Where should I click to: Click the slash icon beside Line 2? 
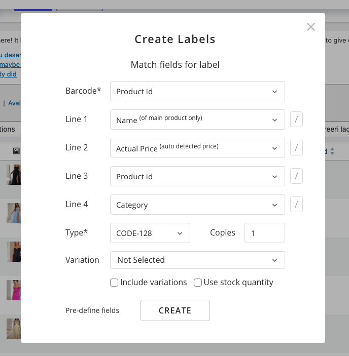coord(296,148)
